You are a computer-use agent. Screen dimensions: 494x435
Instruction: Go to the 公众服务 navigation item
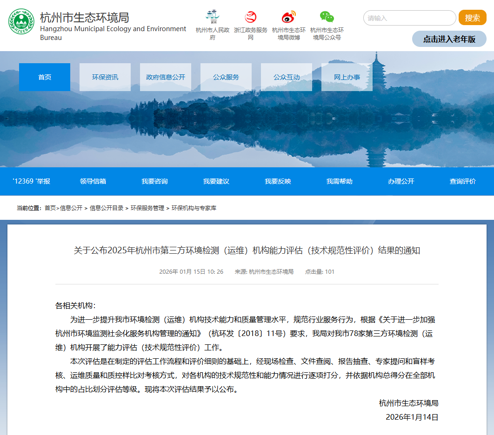pyautogui.click(x=226, y=77)
